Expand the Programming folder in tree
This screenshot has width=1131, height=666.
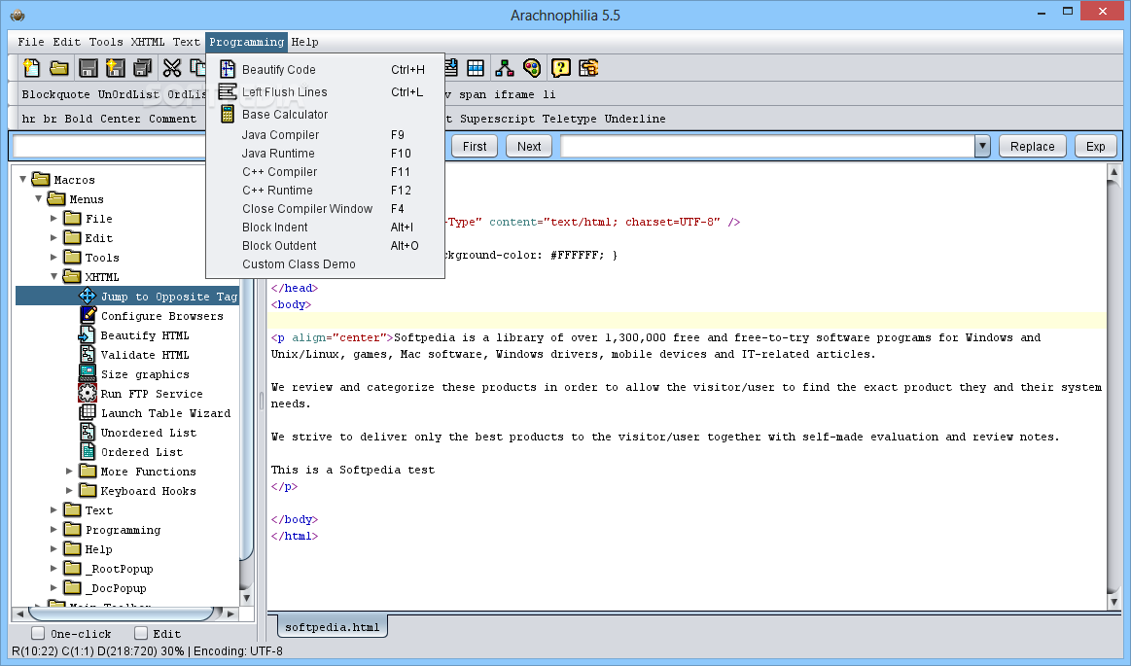click(x=54, y=529)
